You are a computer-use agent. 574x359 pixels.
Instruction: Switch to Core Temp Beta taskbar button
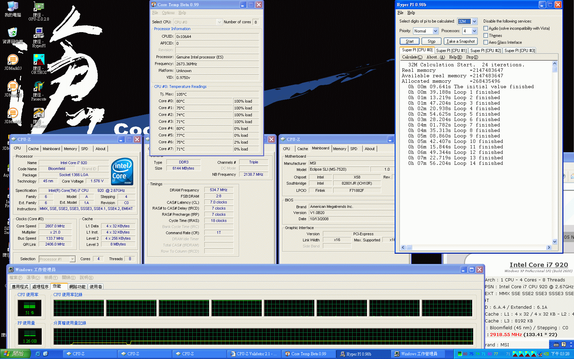(309, 354)
